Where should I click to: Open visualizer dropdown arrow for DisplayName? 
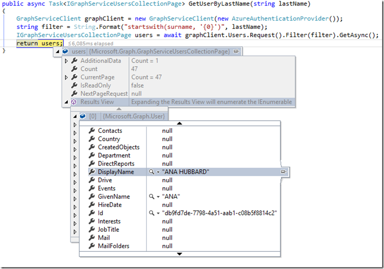point(158,172)
